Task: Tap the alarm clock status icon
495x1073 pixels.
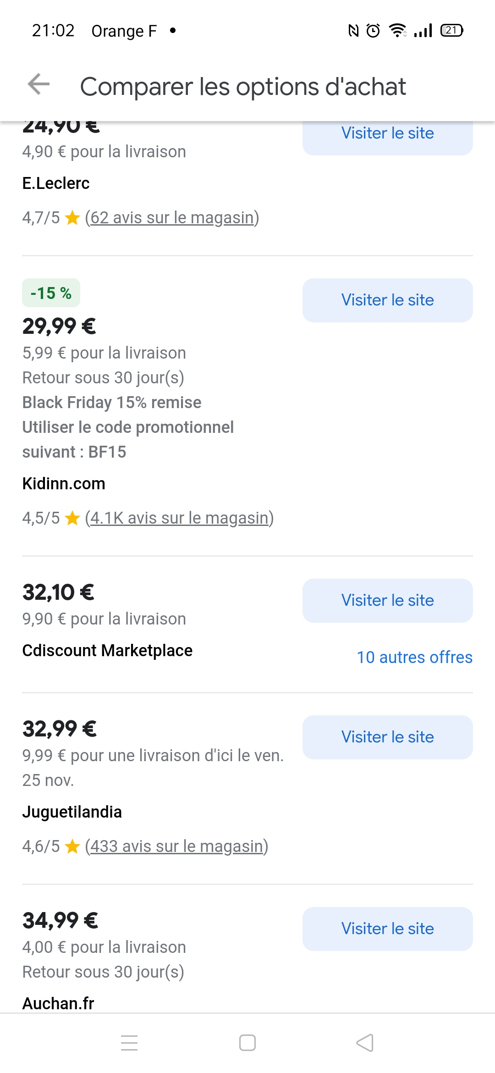Action: 373,31
